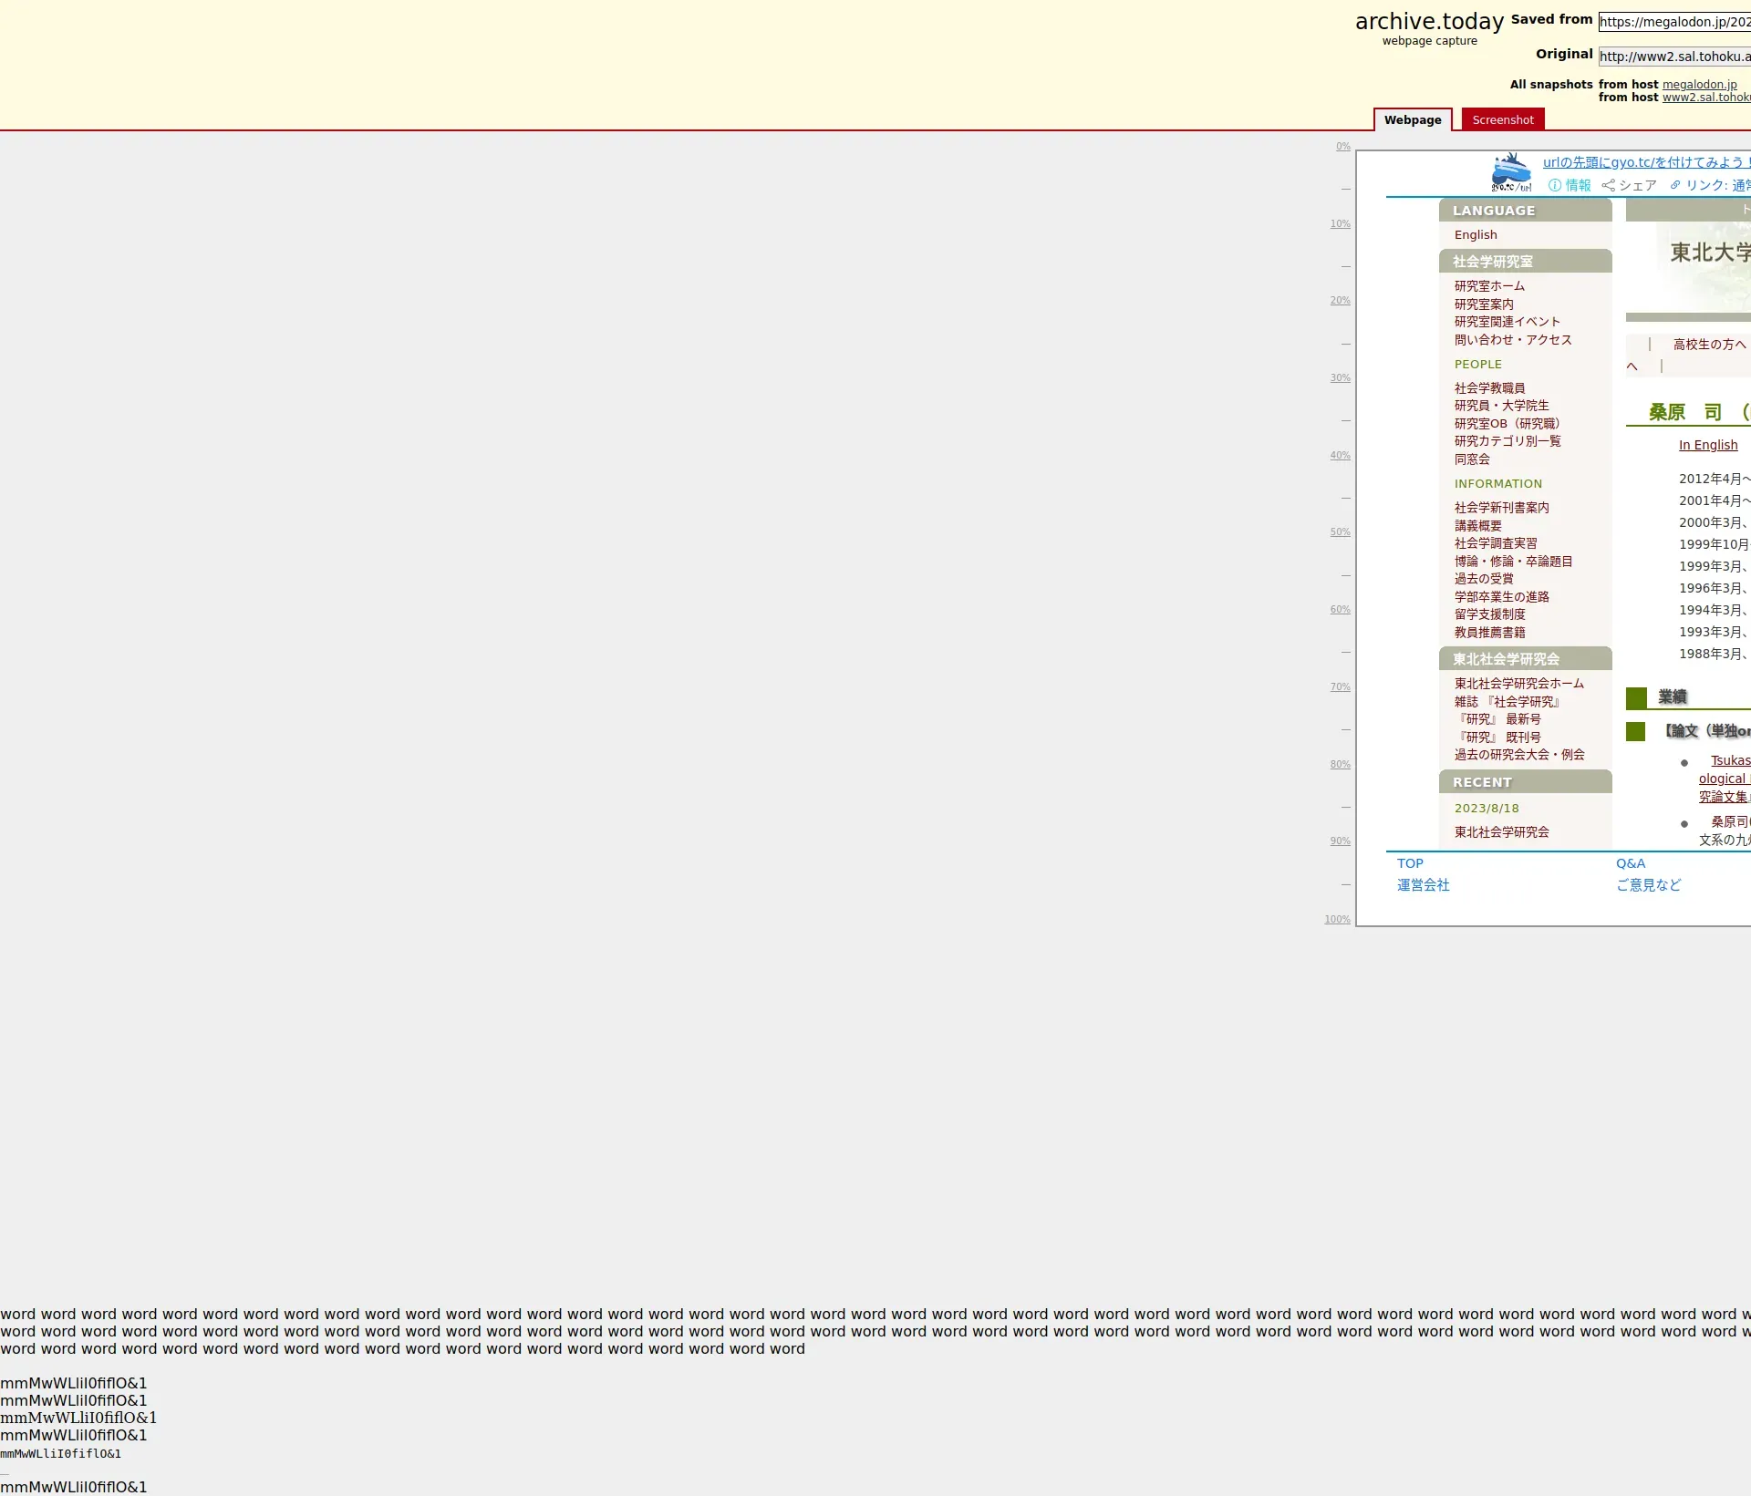
Task: Select English under the LANGUAGE section
Action: tap(1475, 235)
